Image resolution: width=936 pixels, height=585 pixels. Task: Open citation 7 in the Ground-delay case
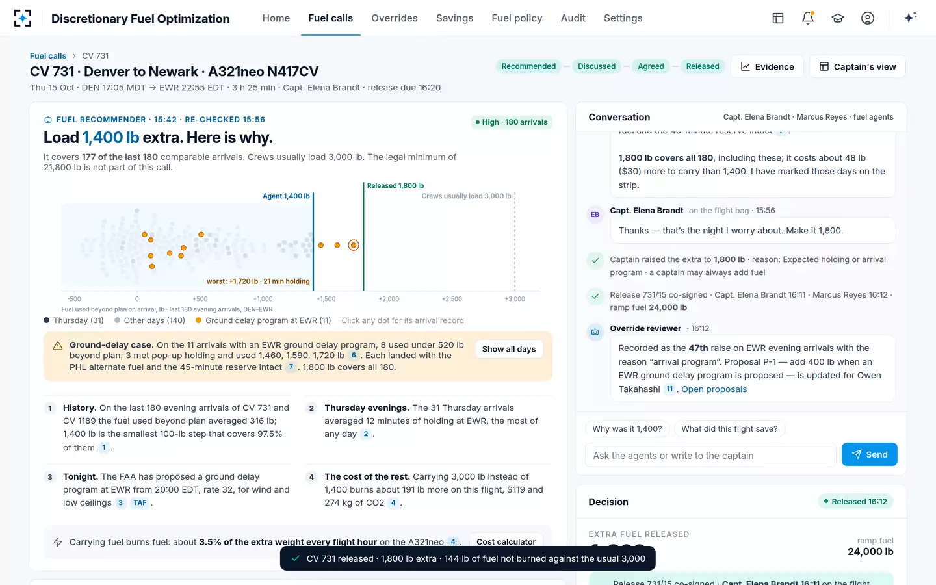(x=291, y=367)
